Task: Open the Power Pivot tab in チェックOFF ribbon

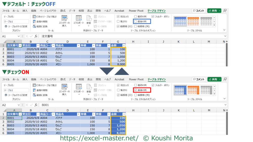Action: tap(136, 11)
